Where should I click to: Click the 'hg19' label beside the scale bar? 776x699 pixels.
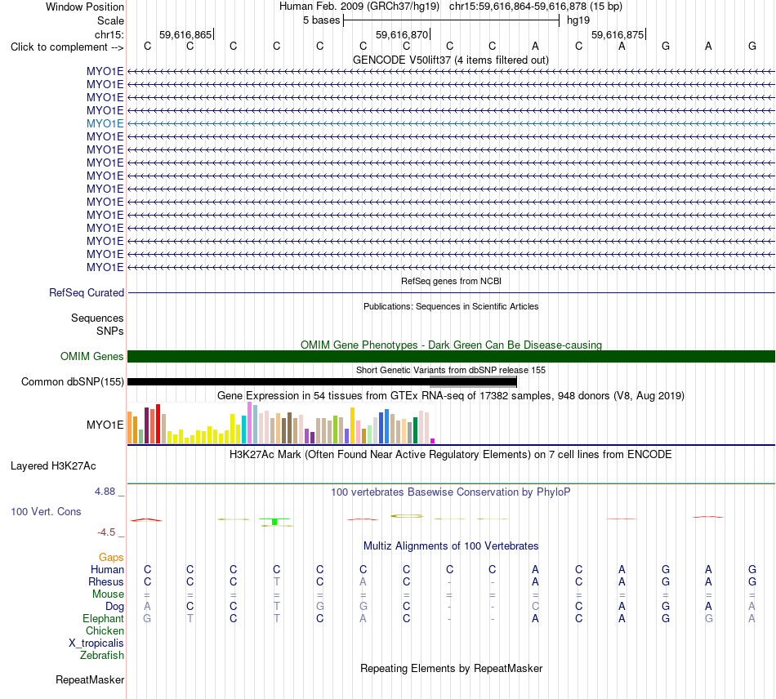578,20
